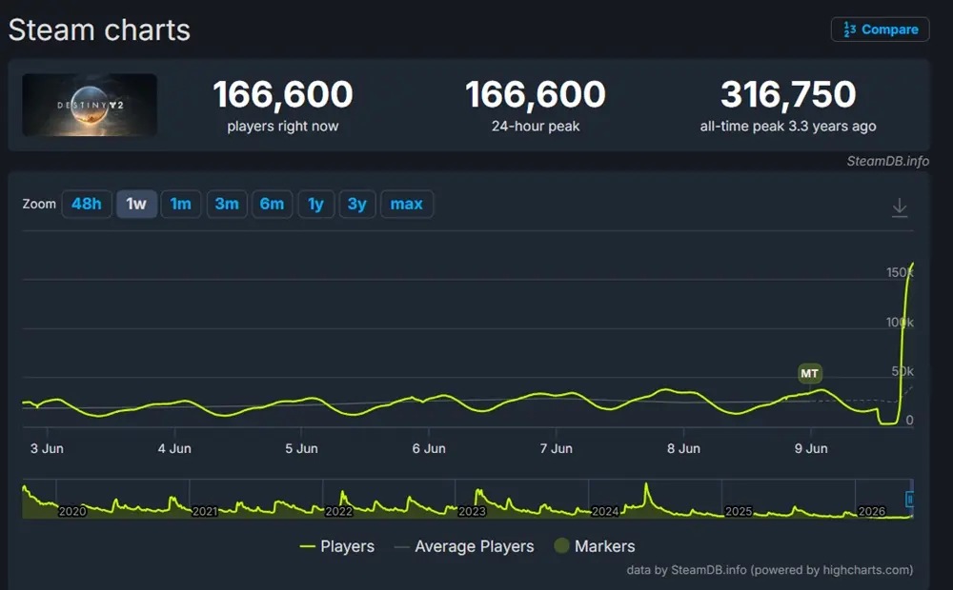The height and width of the screenshot is (590, 953).
Task: Switch zoom to 1m
Action: [180, 204]
